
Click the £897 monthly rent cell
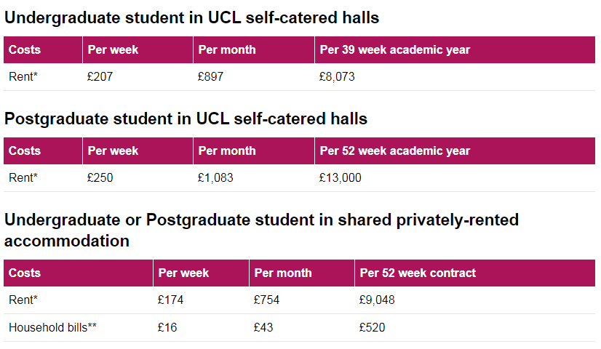[x=210, y=76]
